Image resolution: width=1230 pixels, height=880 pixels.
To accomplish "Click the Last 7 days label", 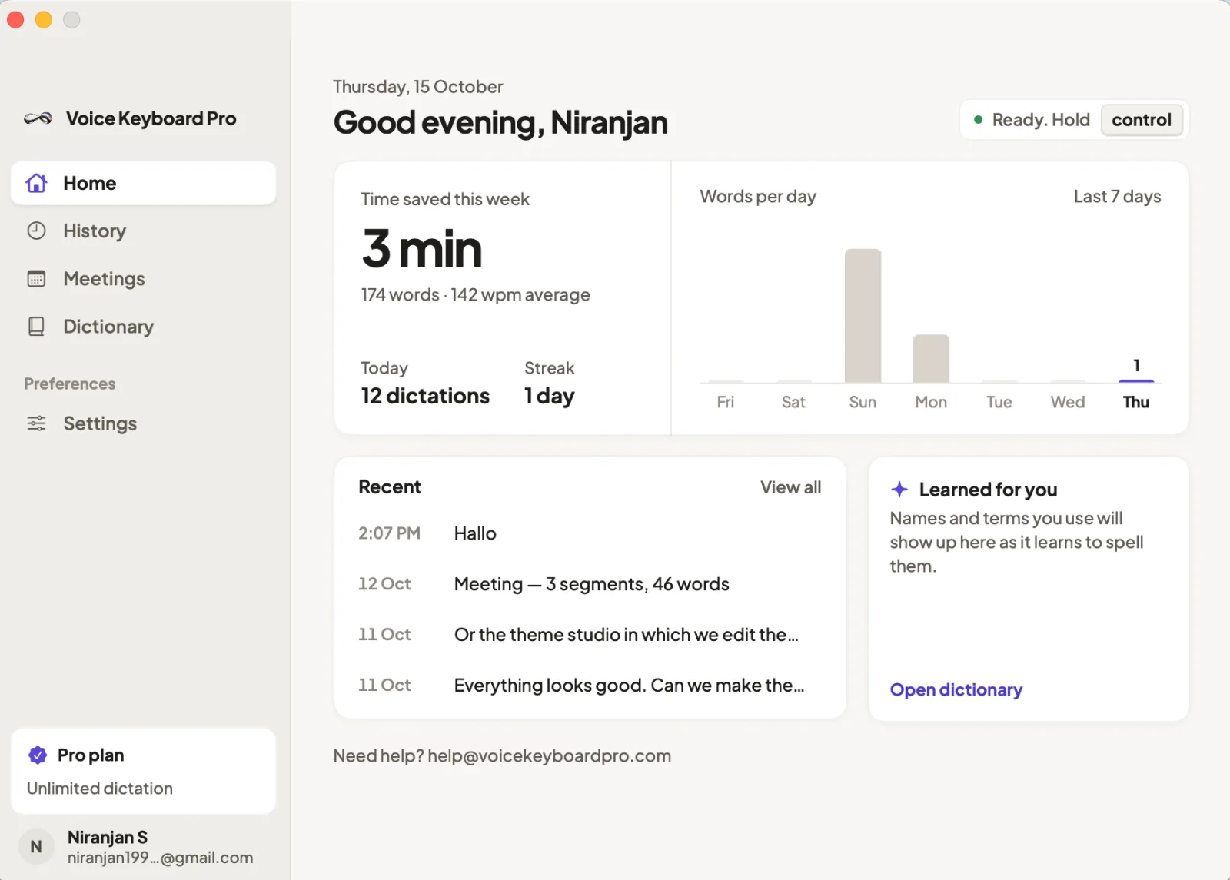I will [1117, 197].
